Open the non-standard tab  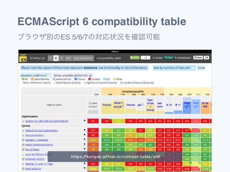point(83,58)
